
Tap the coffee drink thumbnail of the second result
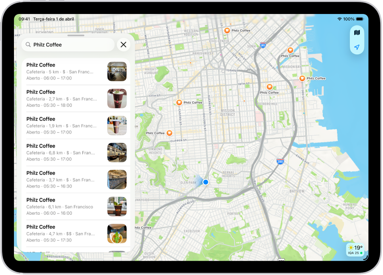(x=117, y=98)
